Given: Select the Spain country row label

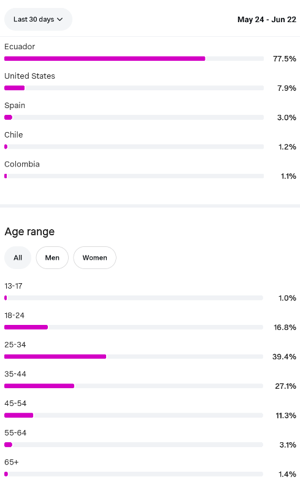Looking at the screenshot, I should pyautogui.click(x=15, y=105).
